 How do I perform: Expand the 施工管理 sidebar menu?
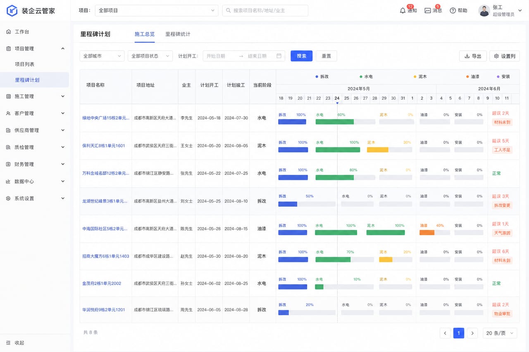(x=35, y=97)
